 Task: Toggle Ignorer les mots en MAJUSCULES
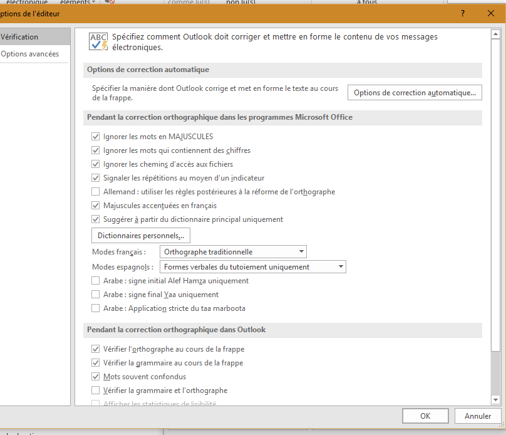95,137
